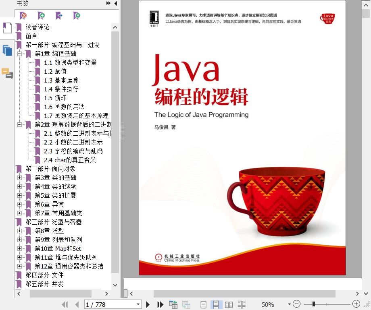371x310 pixels.
Task: Collapse 第1章 编程基础 tree node
Action: pyautogui.click(x=20, y=54)
